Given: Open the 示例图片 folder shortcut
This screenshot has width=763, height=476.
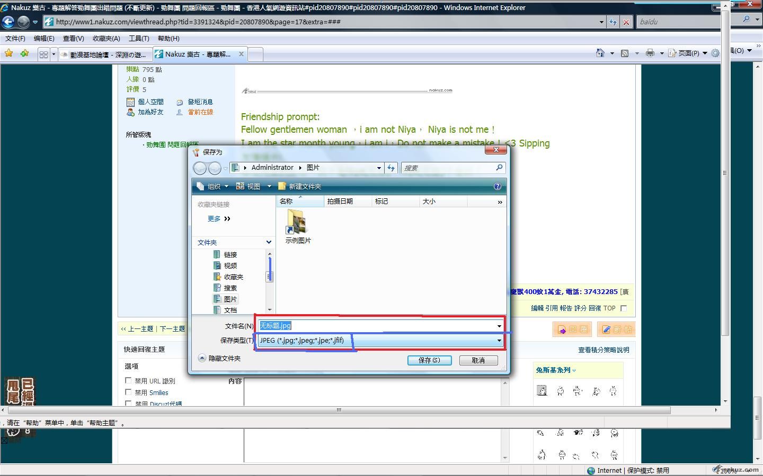Looking at the screenshot, I should (x=298, y=226).
